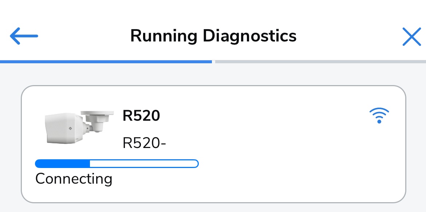Open the R520 device card
The width and height of the screenshot is (426, 212).
[213, 144]
